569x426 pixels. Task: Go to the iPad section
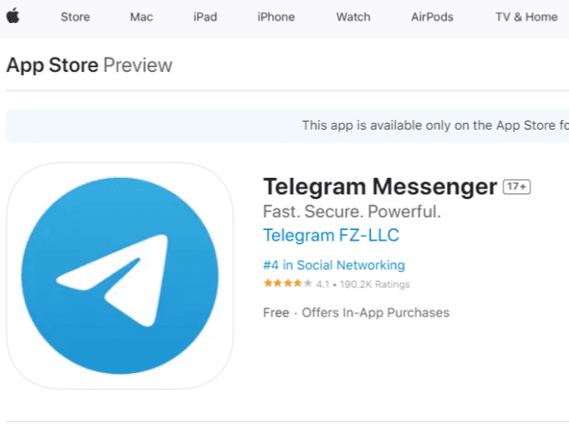[205, 17]
